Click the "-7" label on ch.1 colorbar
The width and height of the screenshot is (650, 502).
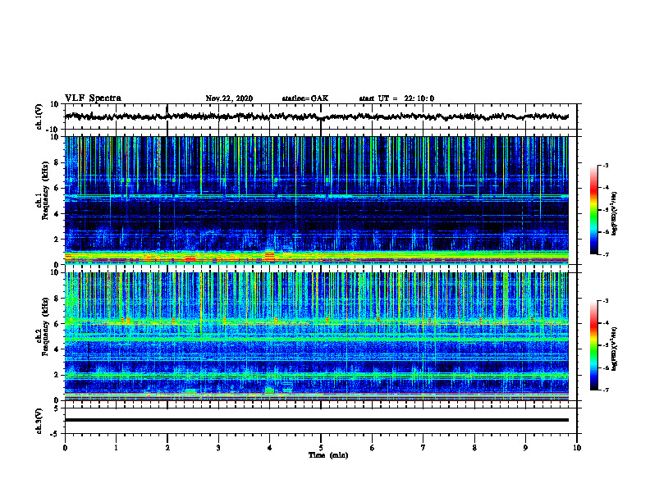606,254
